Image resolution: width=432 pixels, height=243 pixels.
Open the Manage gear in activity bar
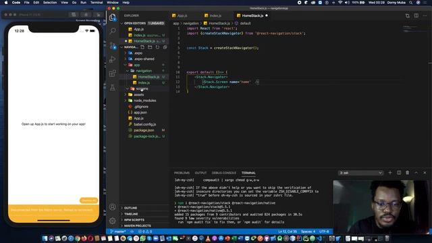[113, 221]
